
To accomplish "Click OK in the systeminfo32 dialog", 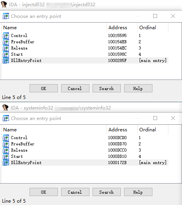I will tap(44, 192).
